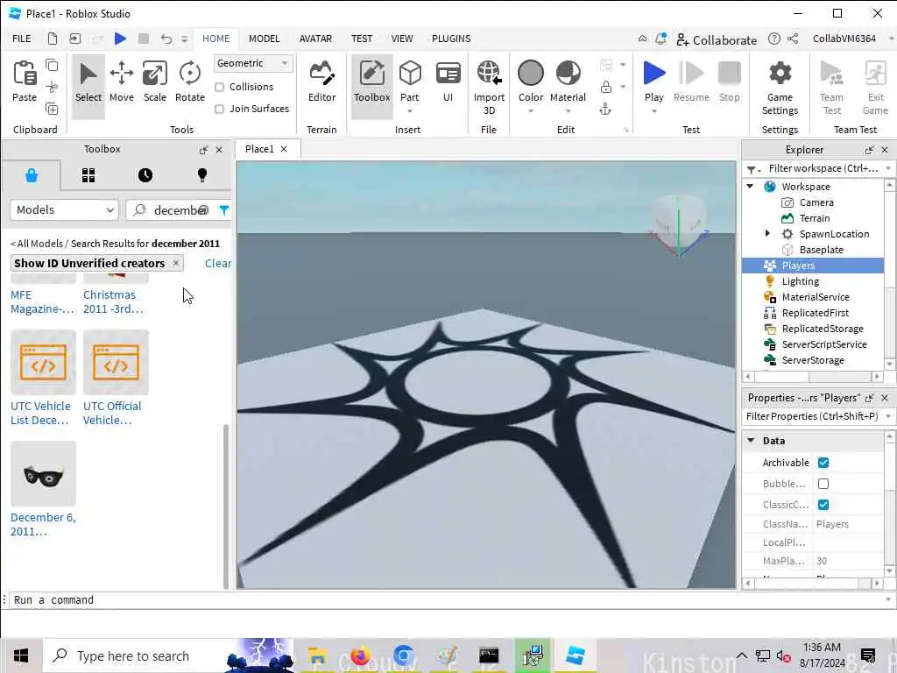Open the UI insert tool
Screen dimensions: 897x673
448,81
